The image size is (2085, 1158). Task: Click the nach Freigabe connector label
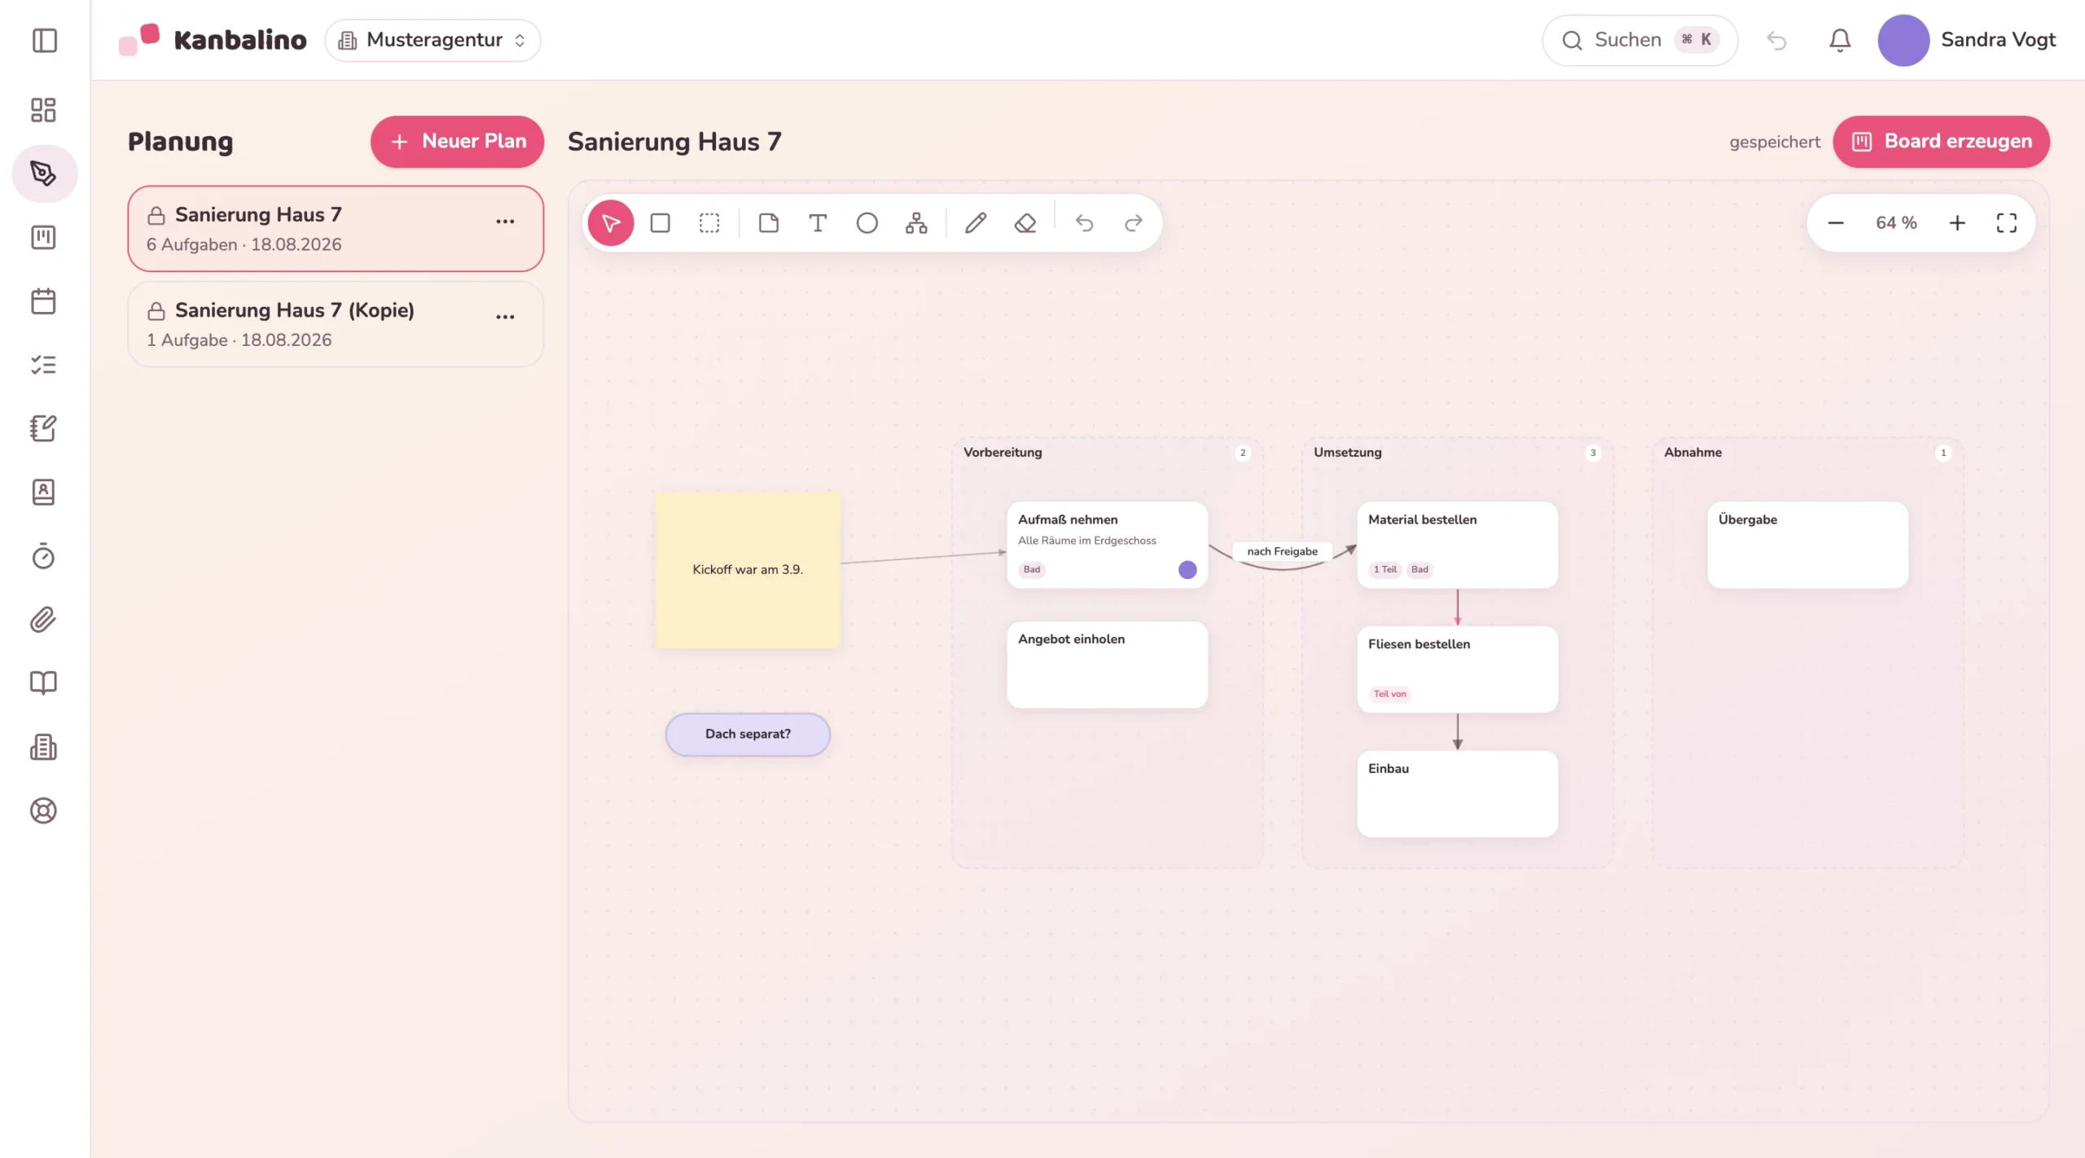coord(1282,551)
